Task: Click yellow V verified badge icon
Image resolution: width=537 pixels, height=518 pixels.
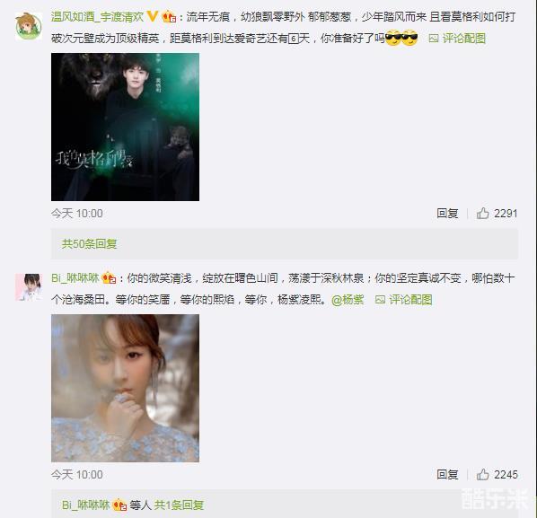Action: click(x=153, y=16)
